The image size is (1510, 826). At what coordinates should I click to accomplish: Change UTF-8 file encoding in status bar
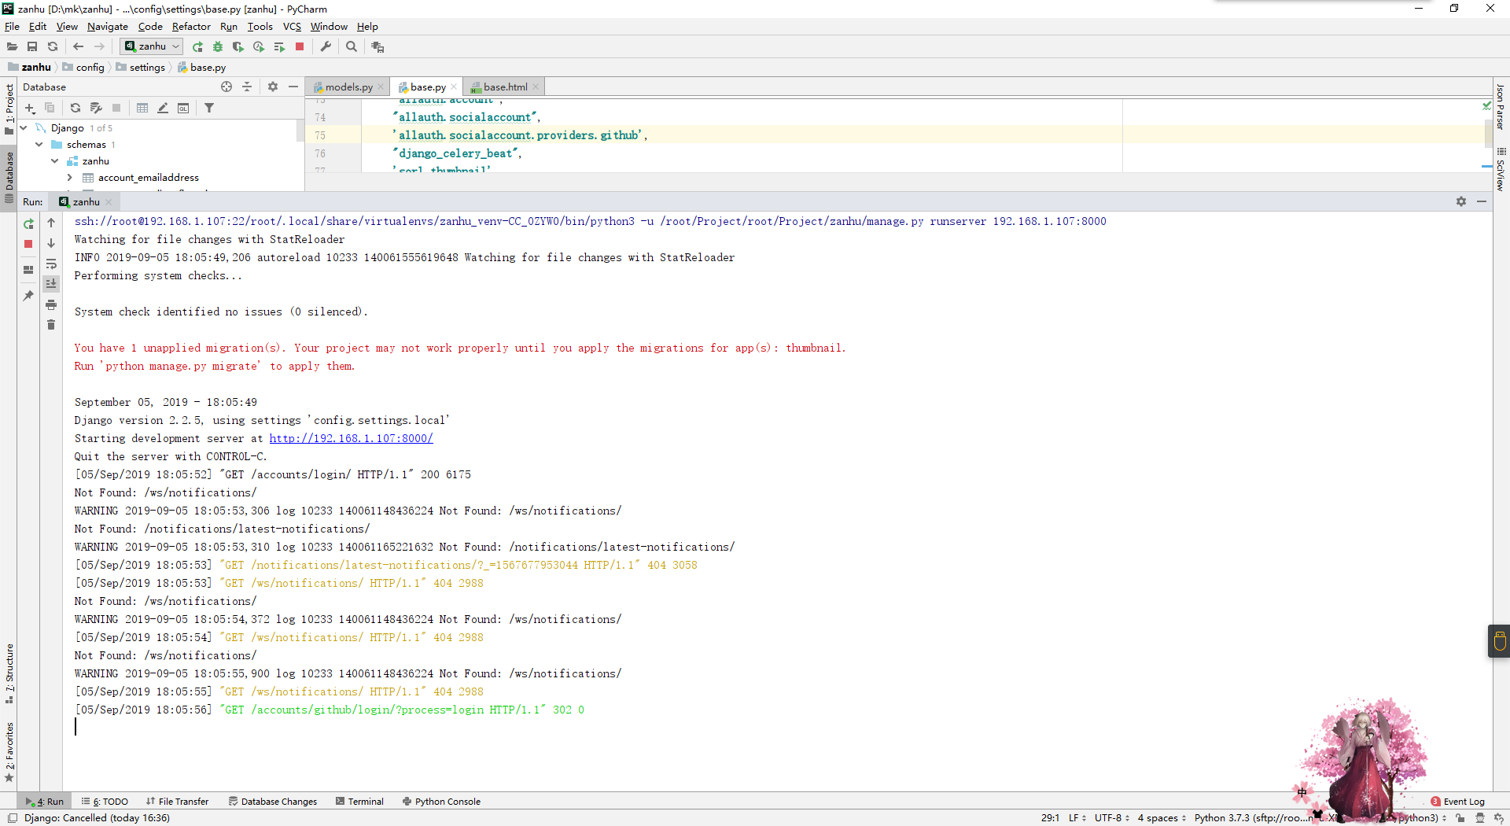[1112, 818]
